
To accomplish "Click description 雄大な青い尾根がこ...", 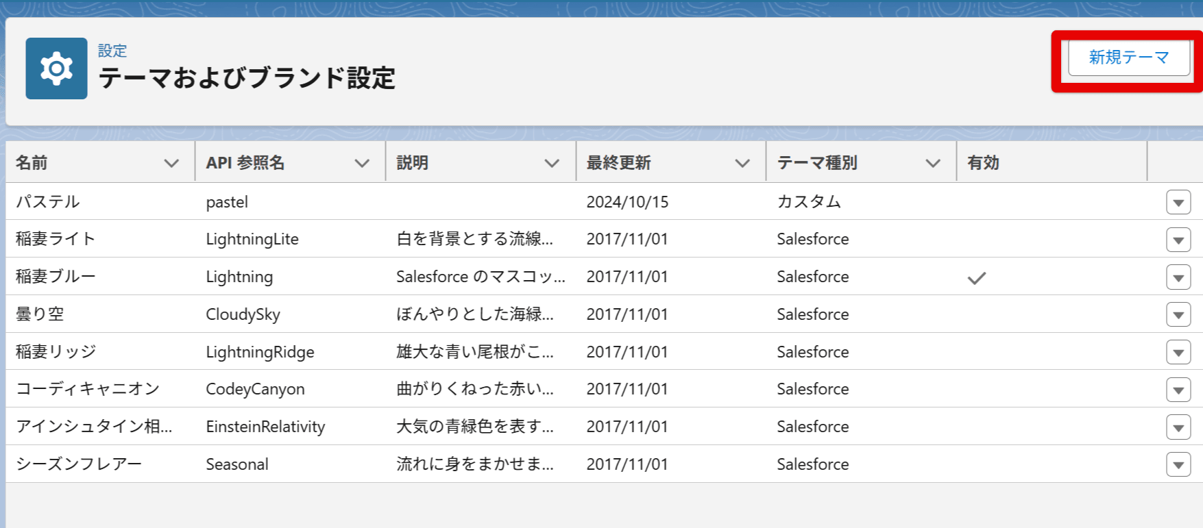I will (474, 352).
